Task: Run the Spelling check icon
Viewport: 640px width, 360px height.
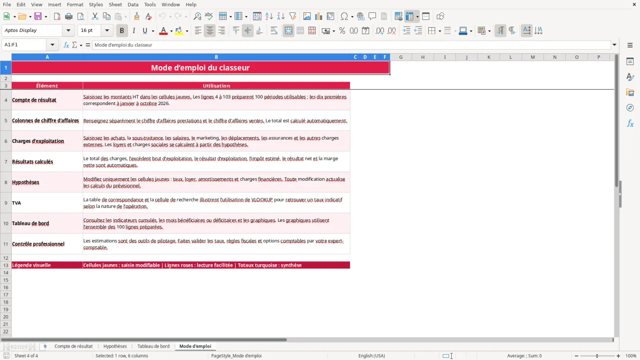Action: click(209, 17)
